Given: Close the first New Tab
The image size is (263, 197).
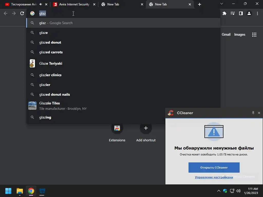Looking at the screenshot, I should coord(142,4).
